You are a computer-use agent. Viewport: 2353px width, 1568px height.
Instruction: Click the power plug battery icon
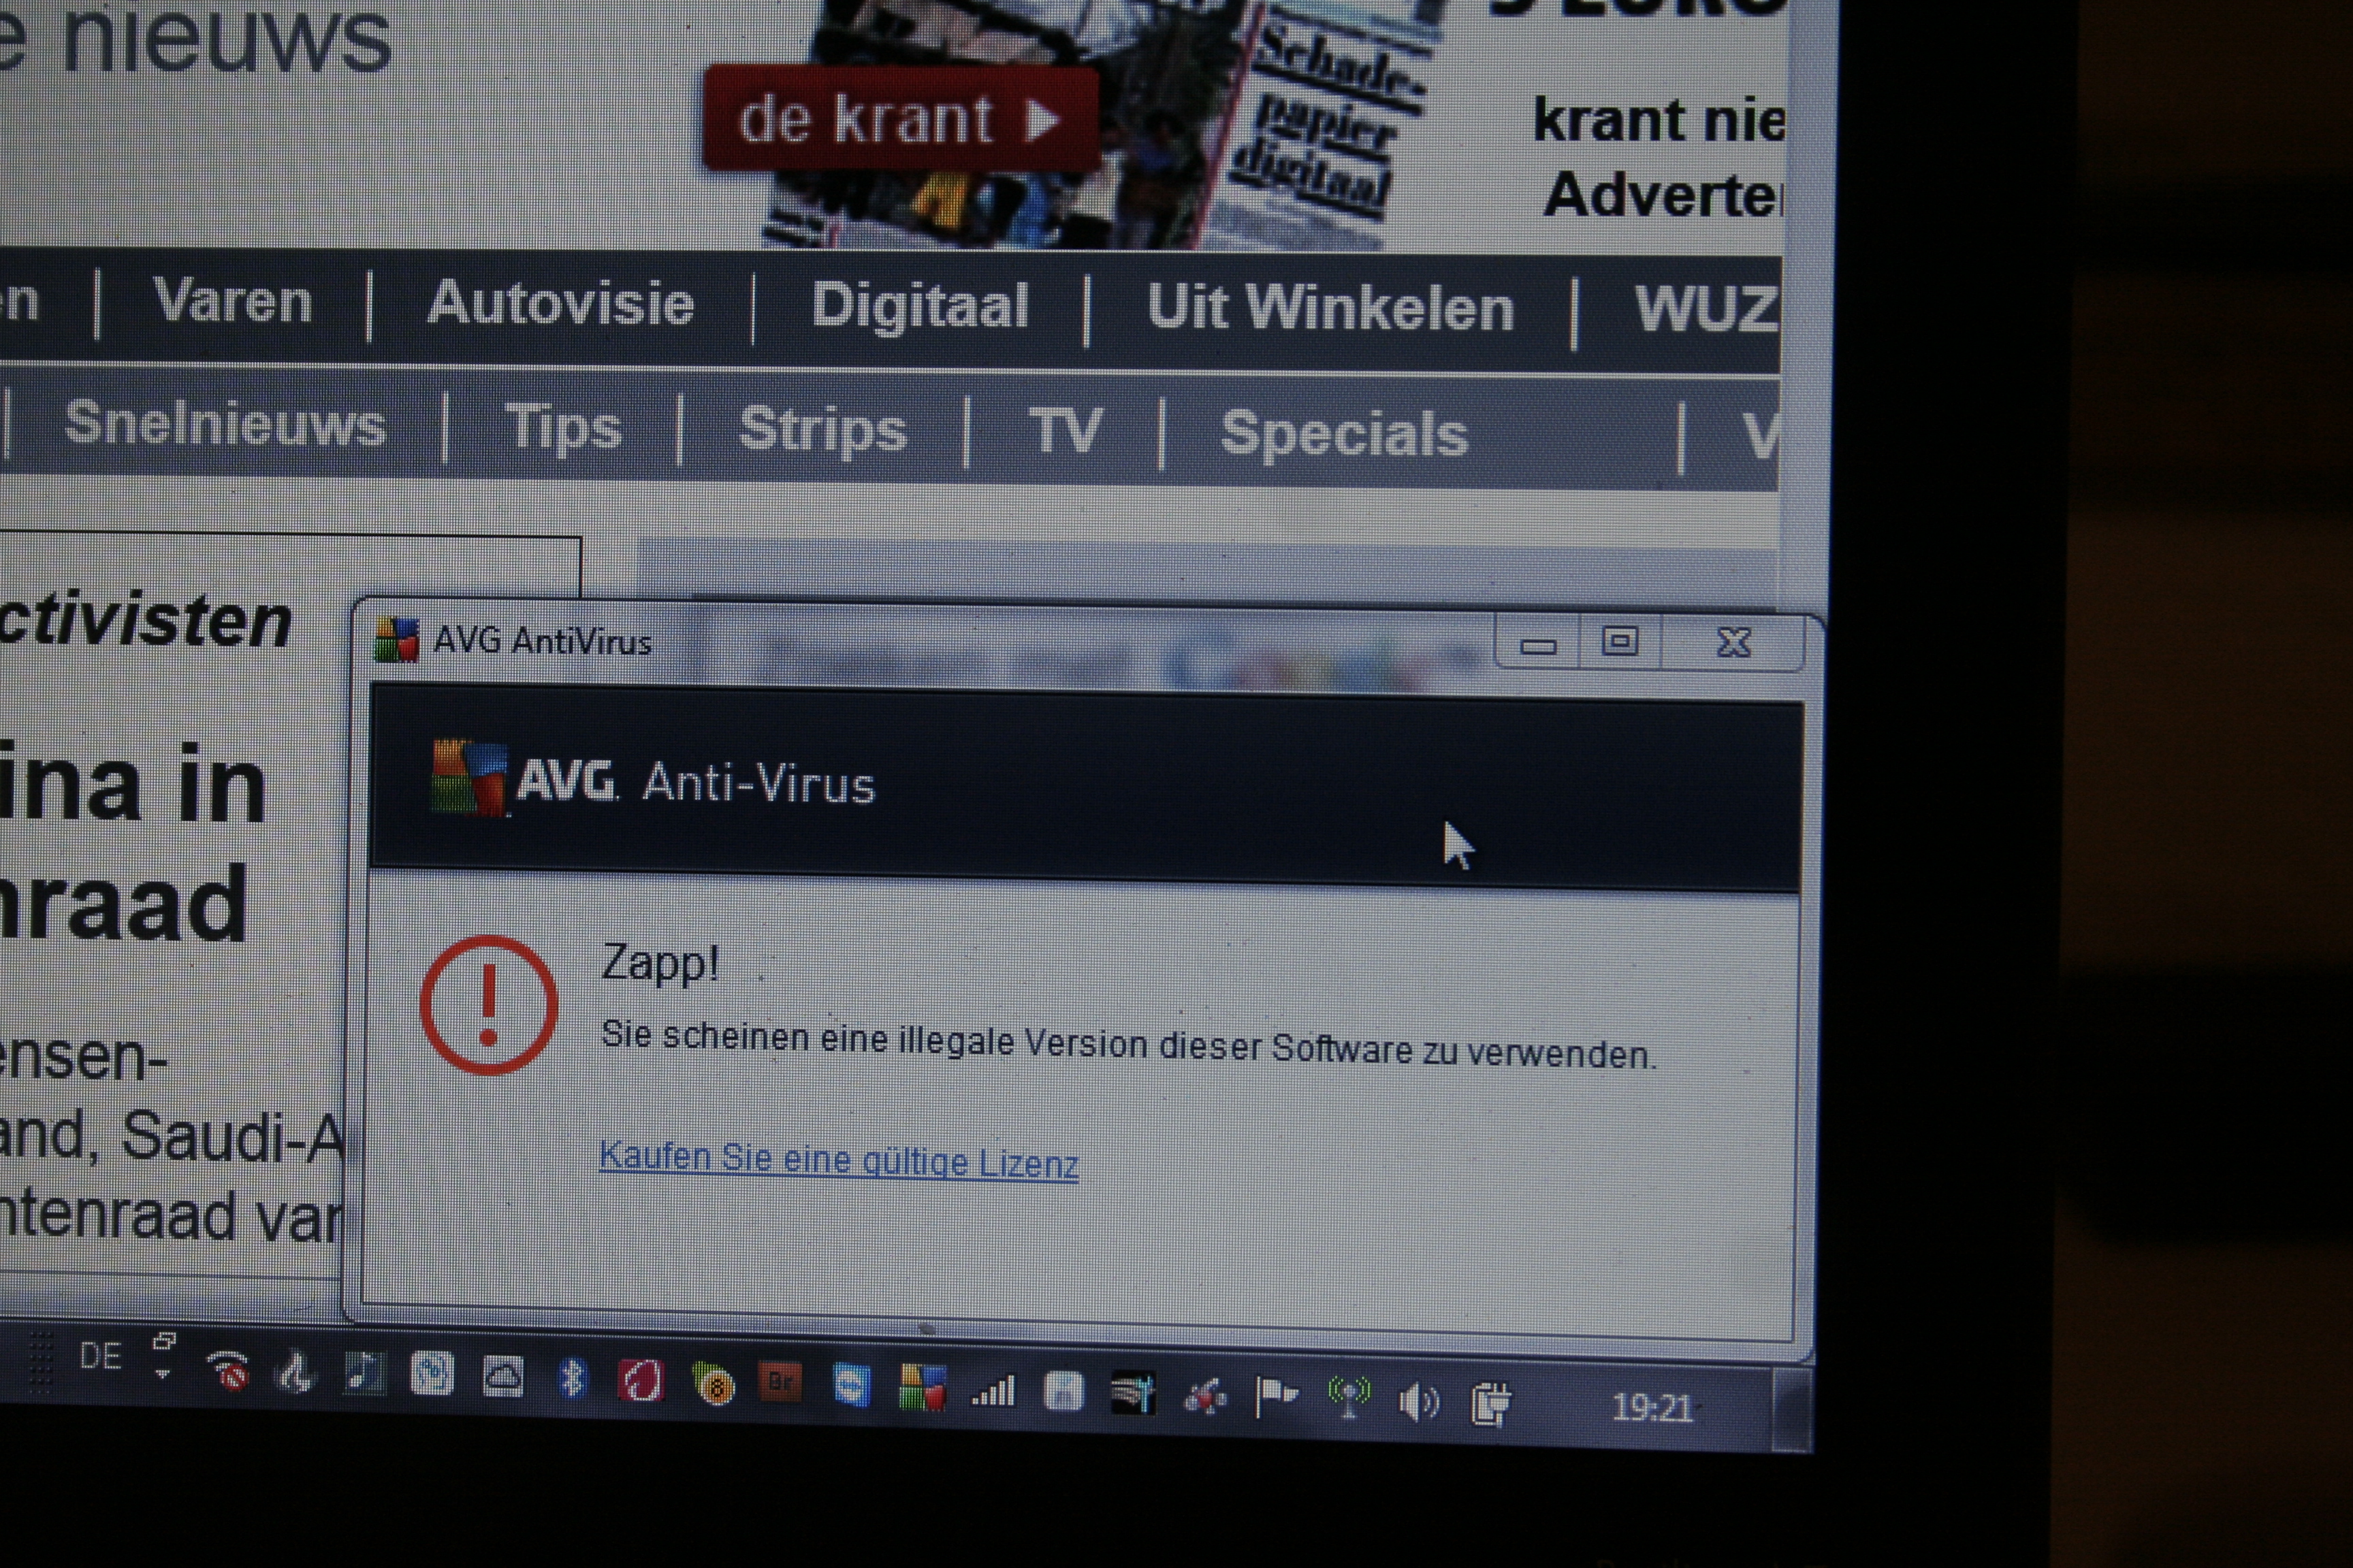click(1490, 1404)
